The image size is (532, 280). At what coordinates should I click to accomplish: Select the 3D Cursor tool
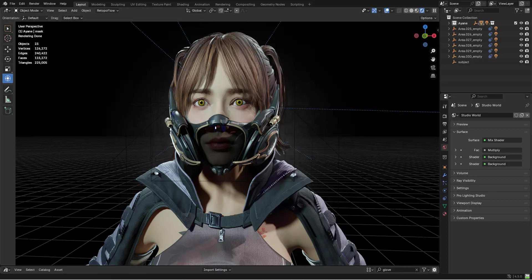[8, 38]
